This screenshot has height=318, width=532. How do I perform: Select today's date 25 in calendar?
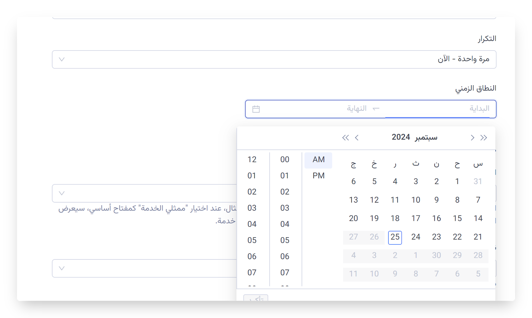click(x=395, y=237)
